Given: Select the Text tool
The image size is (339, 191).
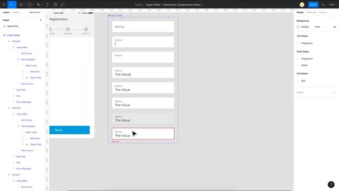Looking at the screenshot, I should point(47,5).
